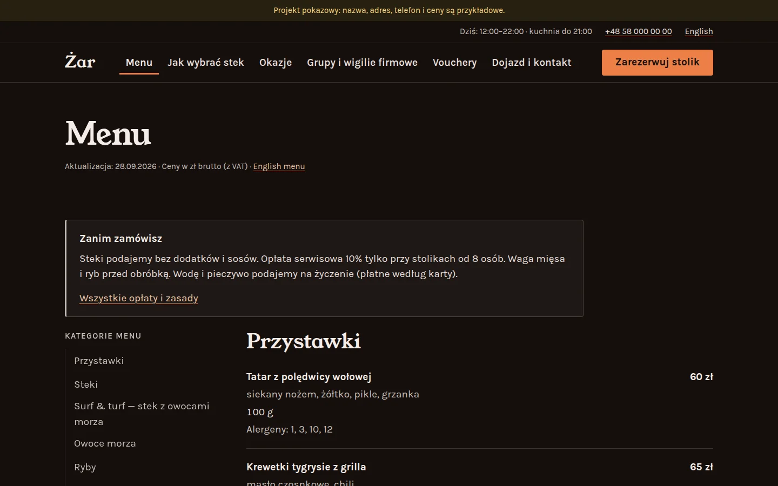Open Grupy i wigilie firmowe page

click(362, 63)
